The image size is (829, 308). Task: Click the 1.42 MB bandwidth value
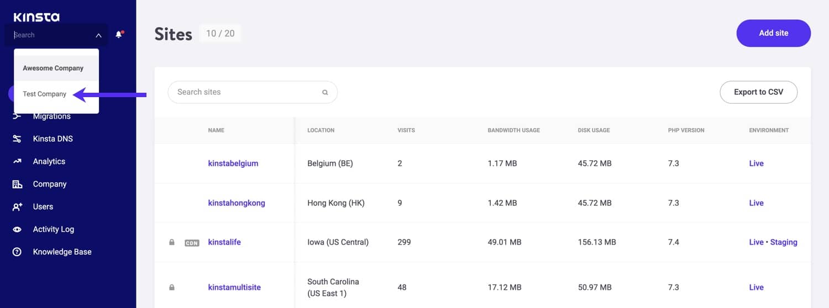click(x=502, y=203)
